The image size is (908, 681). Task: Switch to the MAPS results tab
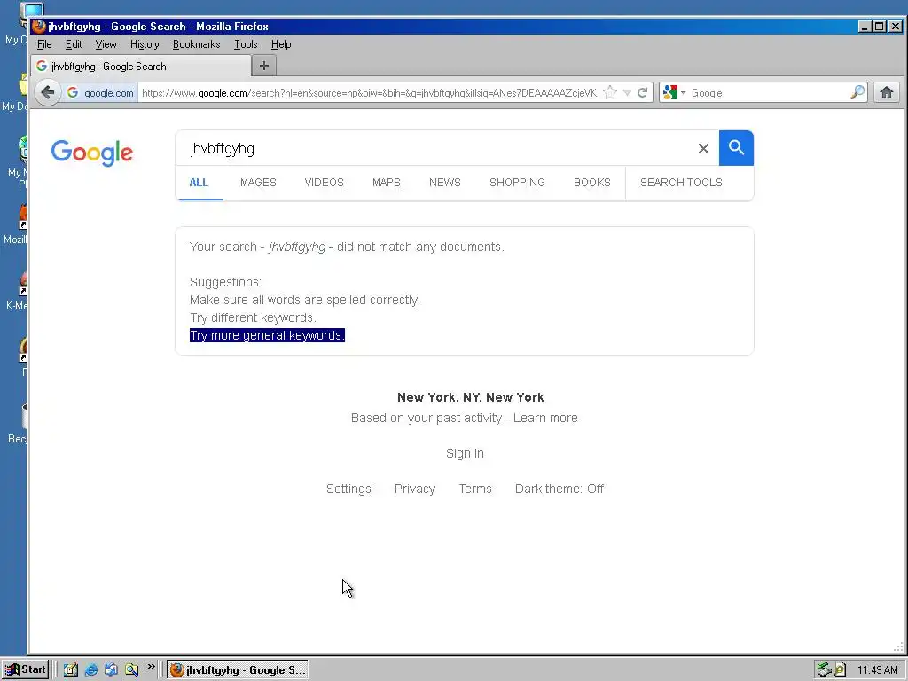tap(387, 183)
